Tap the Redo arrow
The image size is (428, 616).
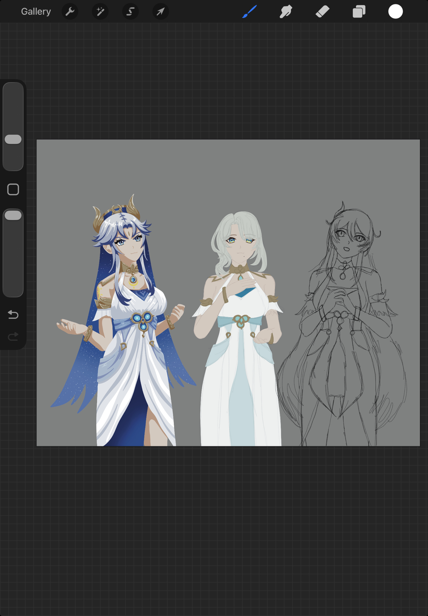pyautogui.click(x=13, y=336)
